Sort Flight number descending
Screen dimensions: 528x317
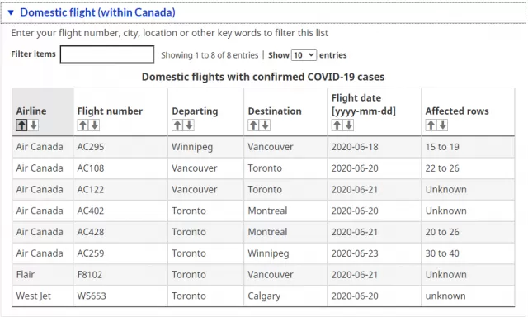coord(95,125)
